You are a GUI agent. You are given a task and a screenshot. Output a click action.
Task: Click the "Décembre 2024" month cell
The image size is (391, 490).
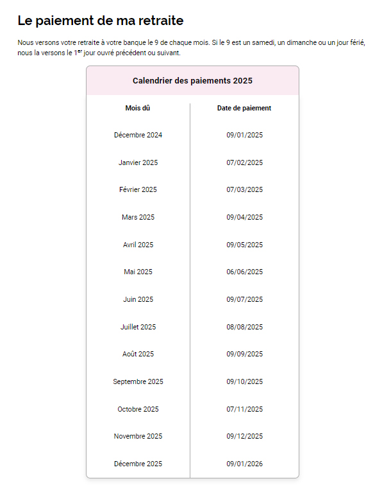coord(138,135)
